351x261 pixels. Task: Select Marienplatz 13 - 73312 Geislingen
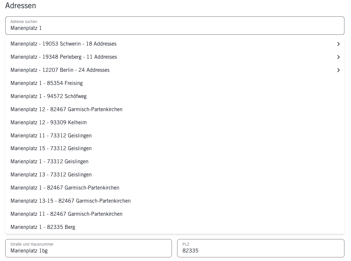[51, 175]
